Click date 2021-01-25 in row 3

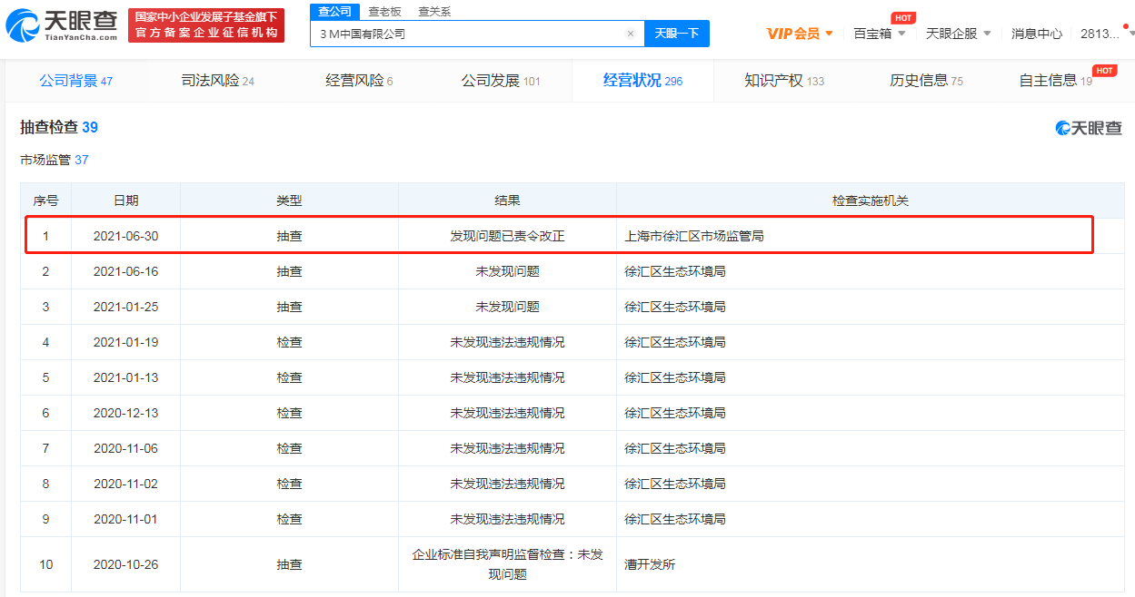tap(125, 307)
